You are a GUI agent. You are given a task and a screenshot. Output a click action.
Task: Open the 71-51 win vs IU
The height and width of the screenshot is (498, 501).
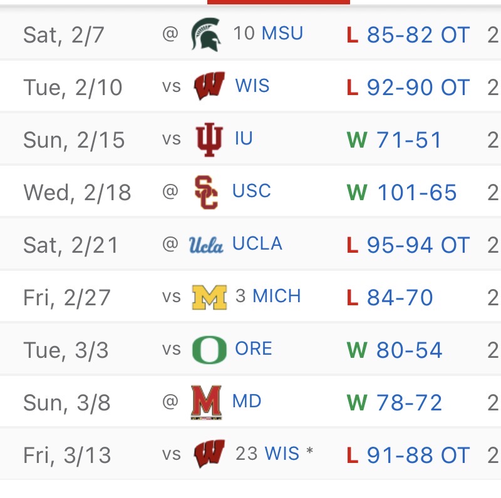pyautogui.click(x=409, y=140)
